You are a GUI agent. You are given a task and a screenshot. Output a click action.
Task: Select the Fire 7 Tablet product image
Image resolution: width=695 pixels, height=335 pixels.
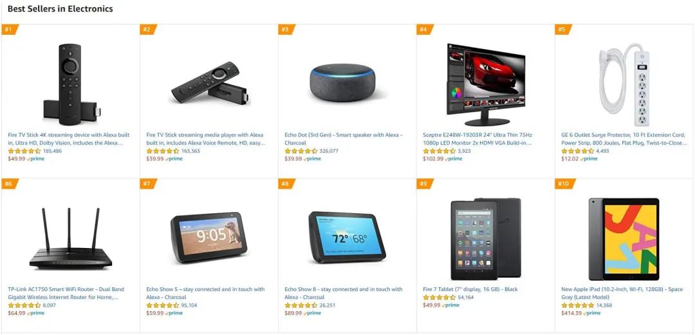pos(486,239)
